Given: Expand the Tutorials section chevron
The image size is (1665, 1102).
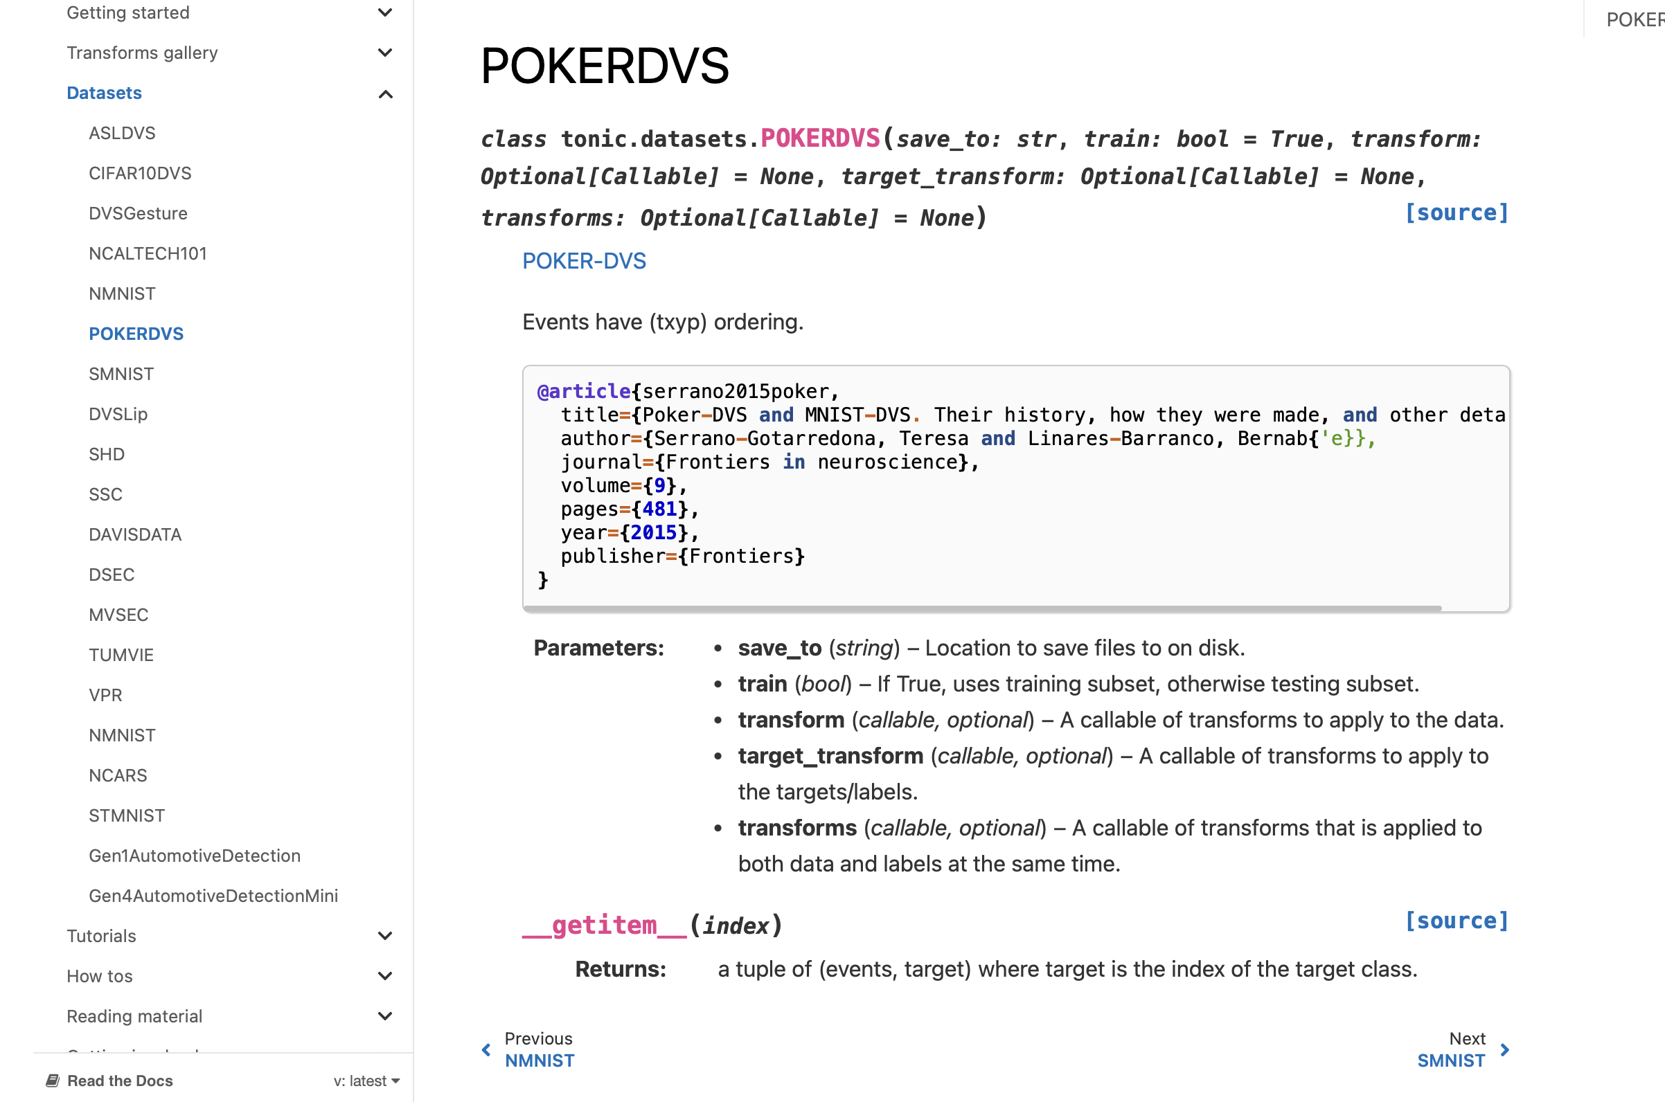Looking at the screenshot, I should point(384,936).
